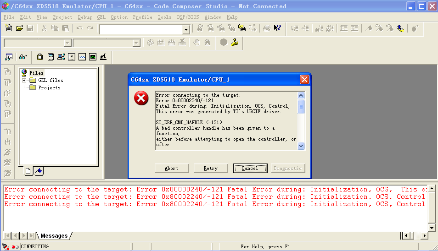Click the Rebuild All icon
The image size is (438, 251).
(x=172, y=42)
